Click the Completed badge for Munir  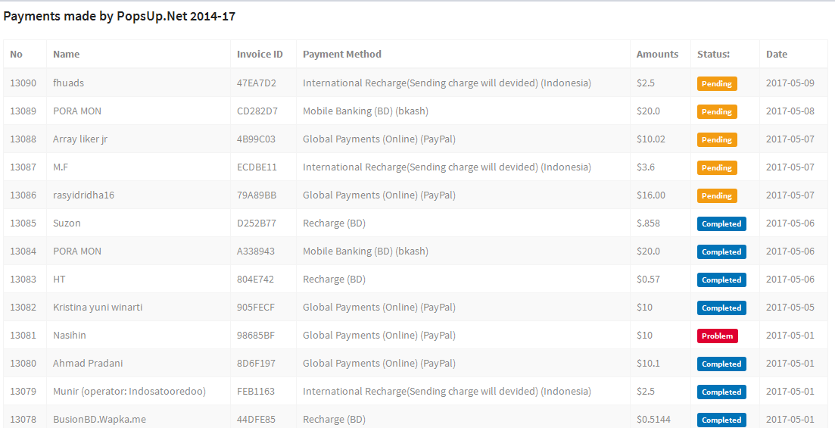tap(721, 392)
